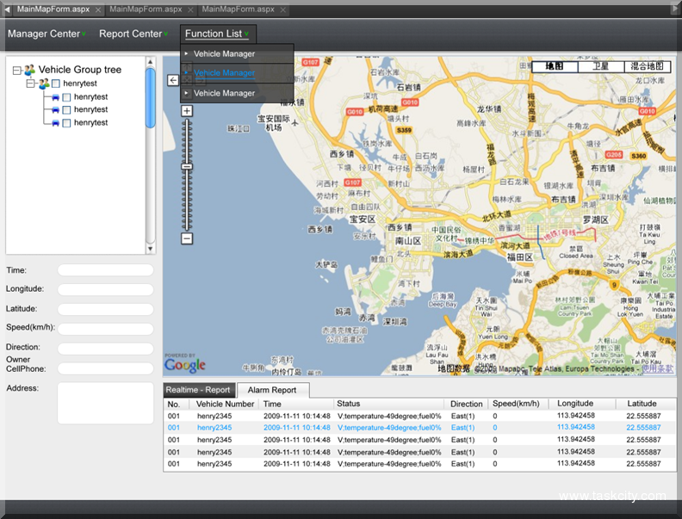This screenshot has width=682, height=519.
Task: Open the 使用条款 terms link
Action: coord(657,368)
